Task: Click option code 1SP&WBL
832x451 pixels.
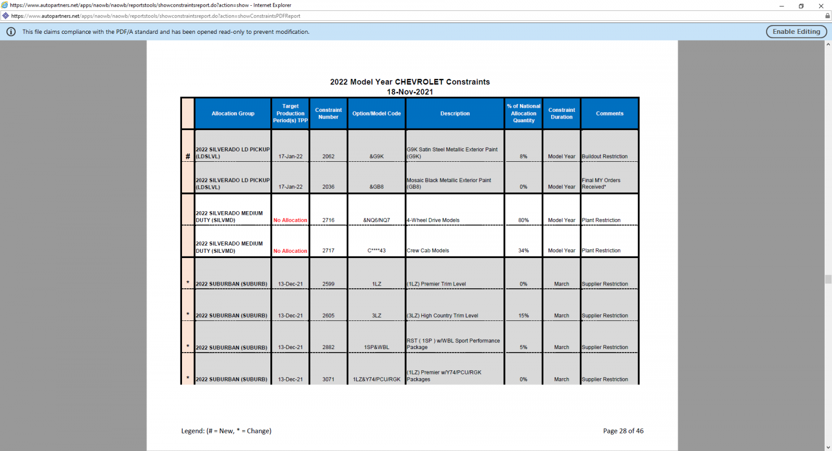Action: (x=376, y=347)
